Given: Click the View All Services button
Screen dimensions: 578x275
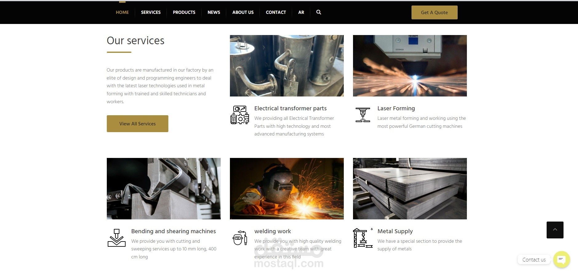Looking at the screenshot, I should [x=138, y=124].
